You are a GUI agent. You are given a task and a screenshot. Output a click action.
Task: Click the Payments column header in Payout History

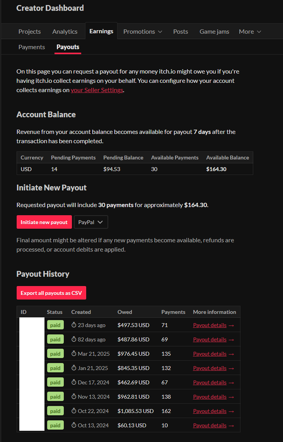click(x=173, y=312)
